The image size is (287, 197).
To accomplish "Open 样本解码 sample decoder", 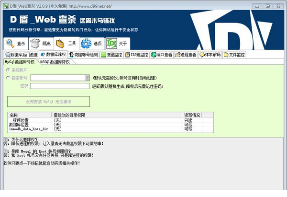I will [210, 55].
